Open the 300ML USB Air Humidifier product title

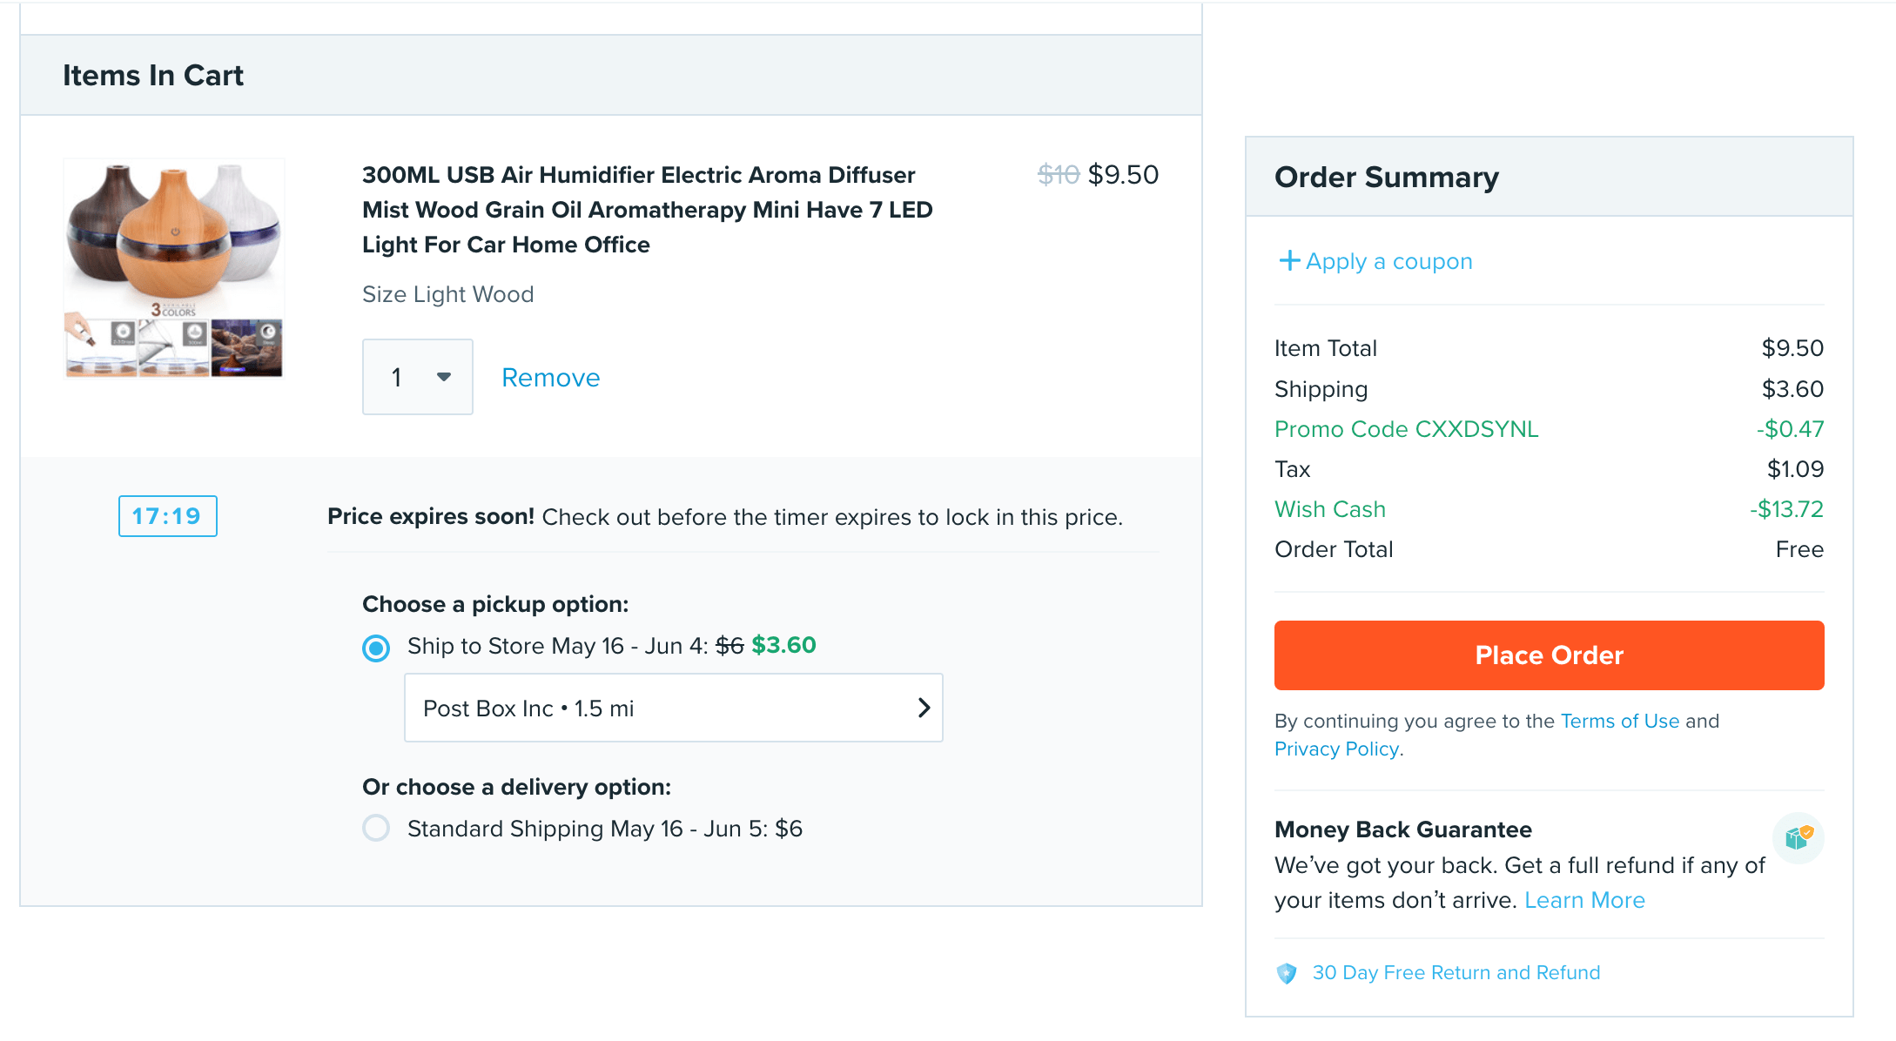tap(647, 210)
